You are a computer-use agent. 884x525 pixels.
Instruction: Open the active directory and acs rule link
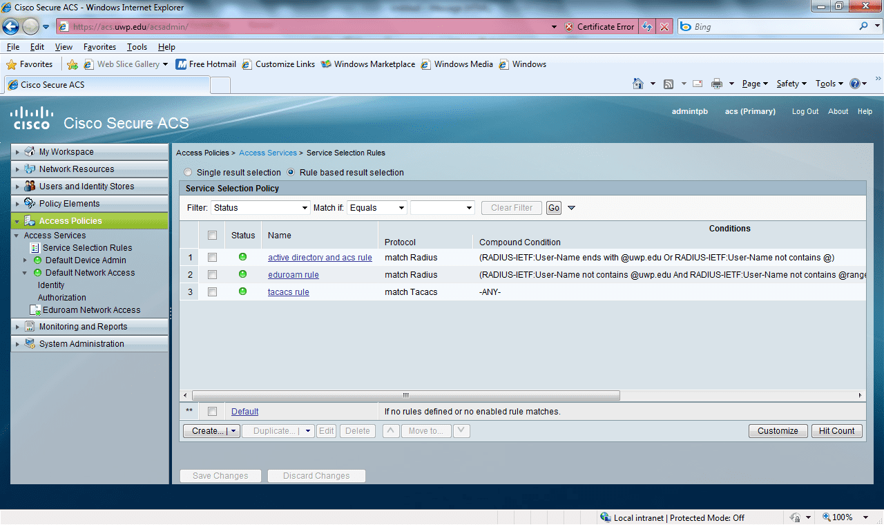[320, 258]
